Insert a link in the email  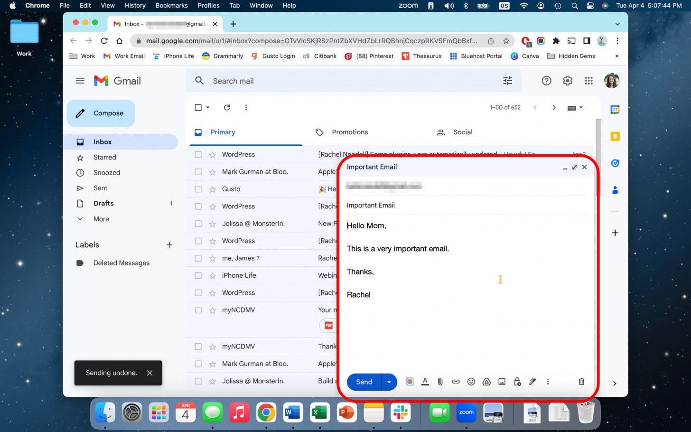coord(456,382)
